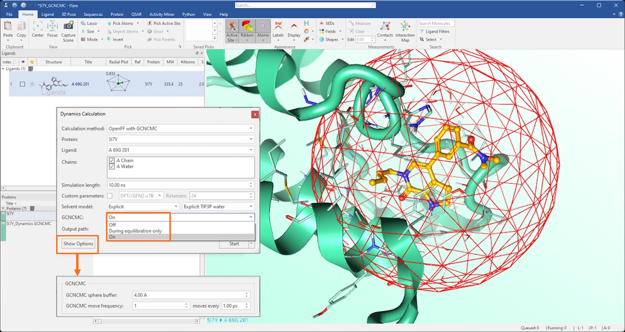The image size is (625, 332).
Task: Click the Show Options button
Action: pos(78,244)
